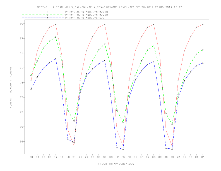Screen dimensions: 221x171
Task: Click the blue triangle data point at hour 00
Action: click(x=31, y=89)
